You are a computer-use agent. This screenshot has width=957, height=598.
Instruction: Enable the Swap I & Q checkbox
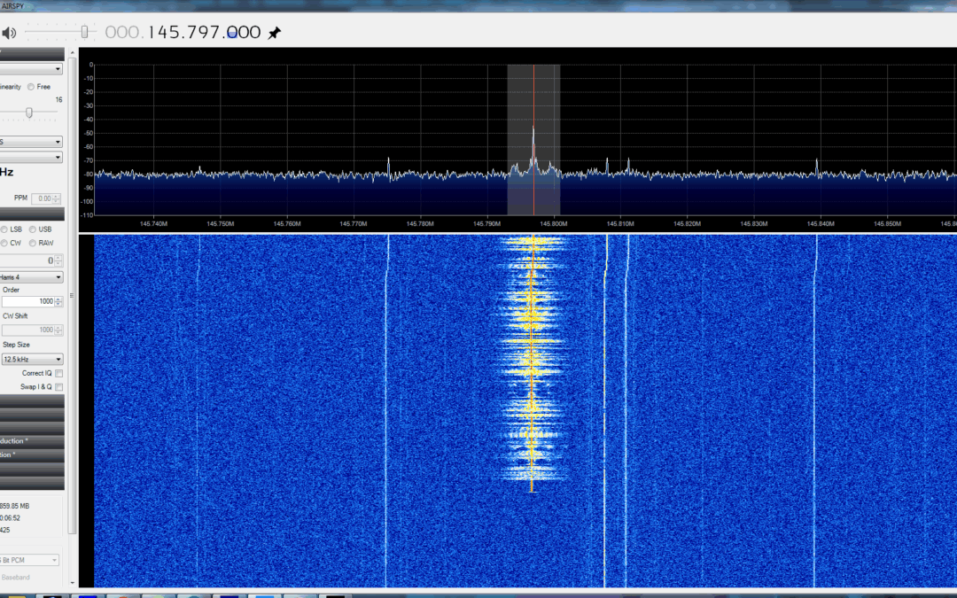(59, 387)
